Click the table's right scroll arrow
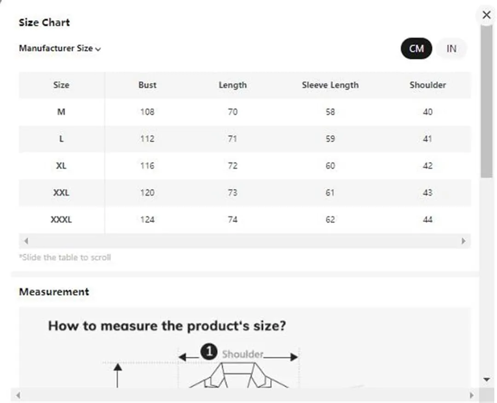The image size is (497, 403). click(x=463, y=241)
